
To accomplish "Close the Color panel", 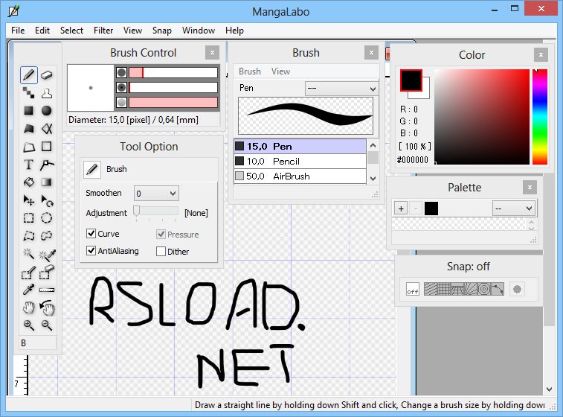I will (x=541, y=54).
